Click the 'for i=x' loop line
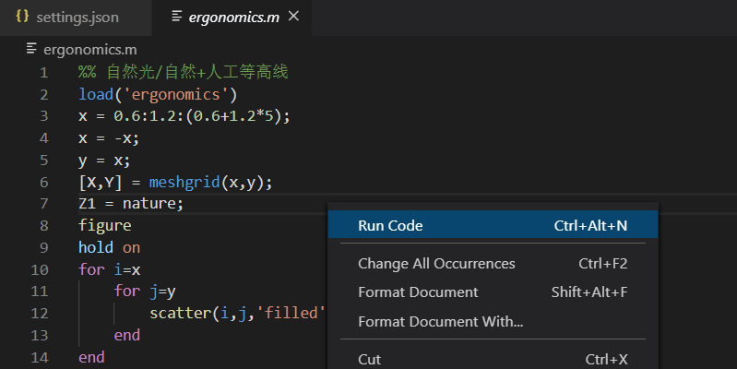The height and width of the screenshot is (369, 737). click(x=109, y=269)
